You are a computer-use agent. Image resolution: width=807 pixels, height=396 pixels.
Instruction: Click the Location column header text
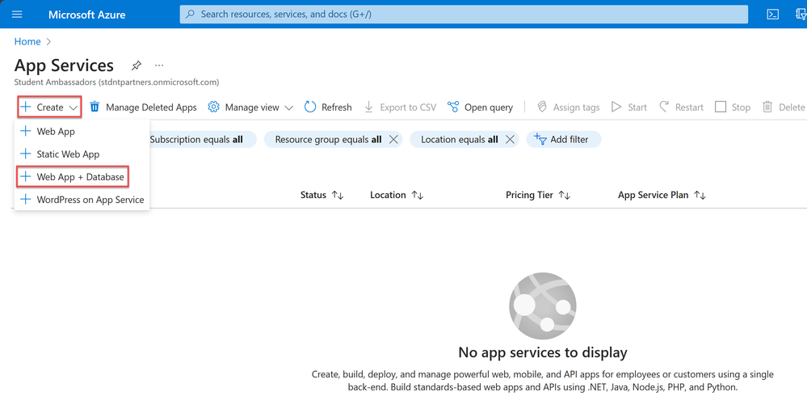click(x=388, y=195)
